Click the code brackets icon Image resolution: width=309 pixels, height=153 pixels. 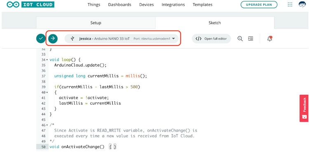tap(199, 39)
